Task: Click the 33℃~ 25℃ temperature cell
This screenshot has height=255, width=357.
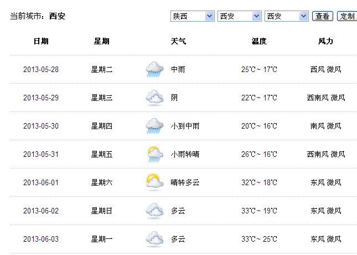Action: tap(259, 239)
